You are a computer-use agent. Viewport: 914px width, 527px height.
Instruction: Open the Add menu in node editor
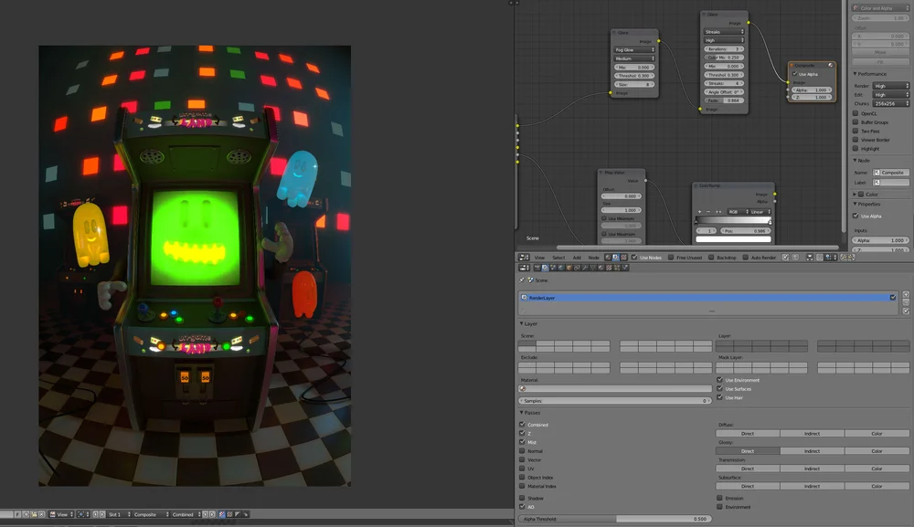577,258
